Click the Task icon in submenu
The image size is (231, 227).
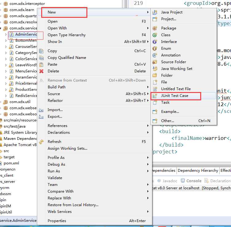(155, 102)
